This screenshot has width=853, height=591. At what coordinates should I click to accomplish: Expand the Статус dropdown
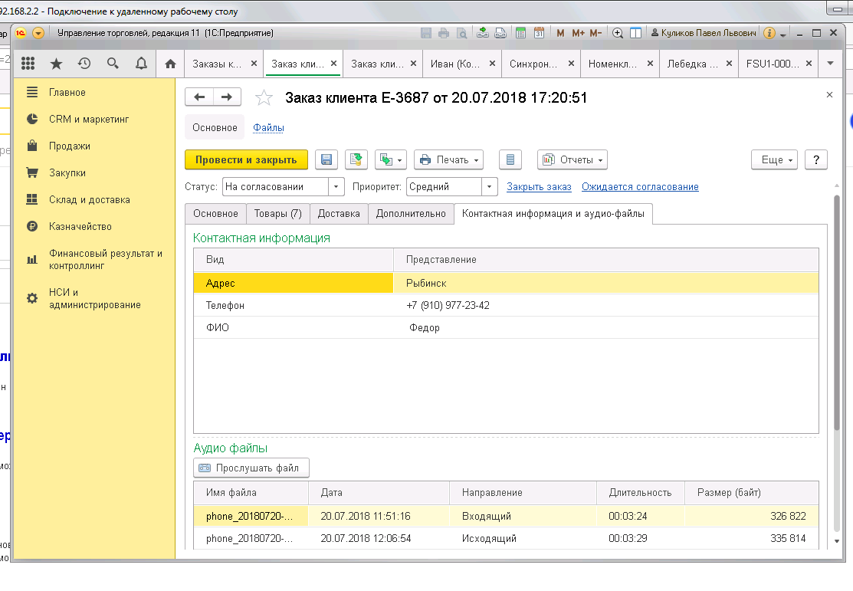click(336, 186)
